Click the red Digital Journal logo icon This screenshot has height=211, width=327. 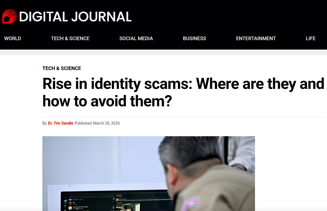(9, 16)
